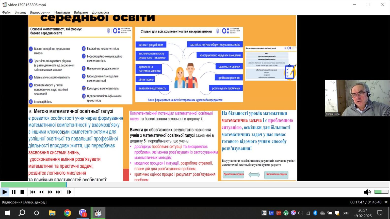Mute the player volume speaker icon
This screenshot has height=219, width=390.
click(x=367, y=192)
